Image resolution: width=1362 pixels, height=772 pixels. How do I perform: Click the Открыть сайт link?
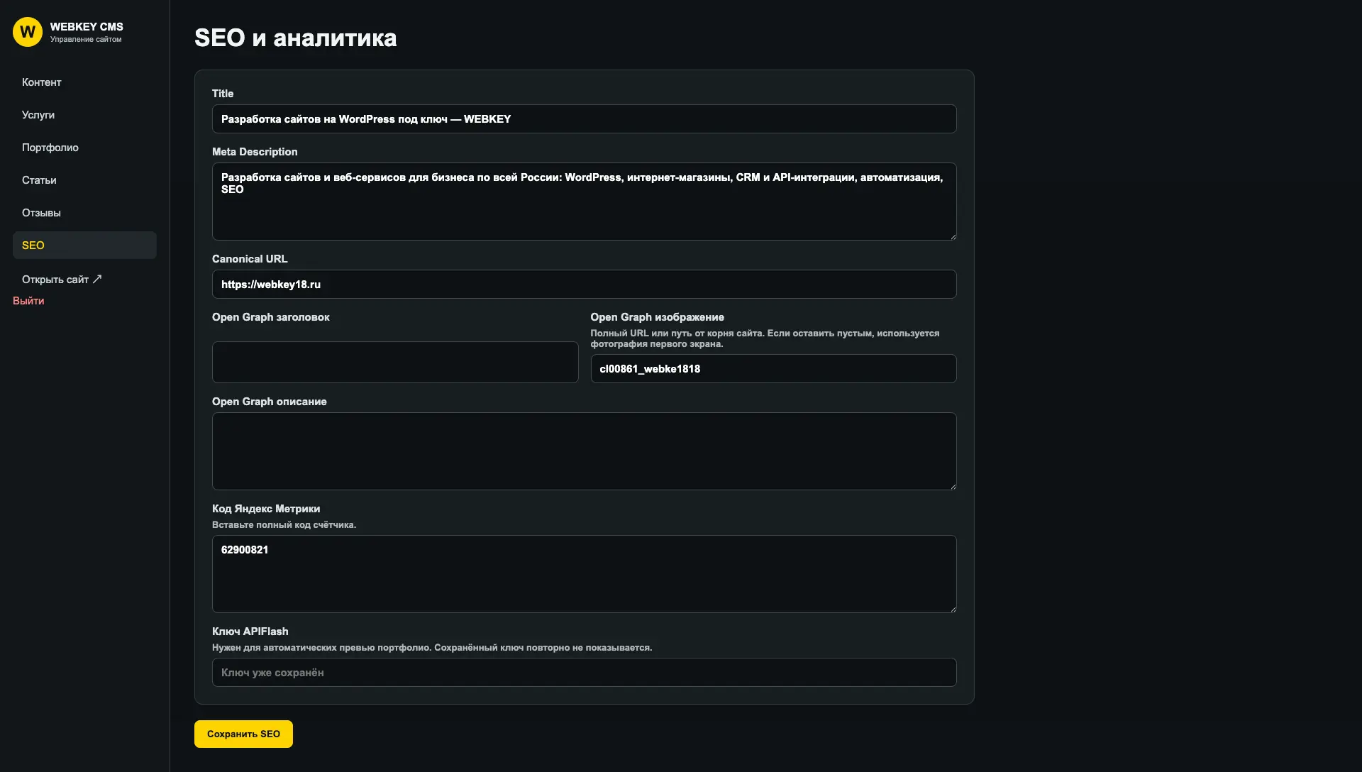(62, 280)
